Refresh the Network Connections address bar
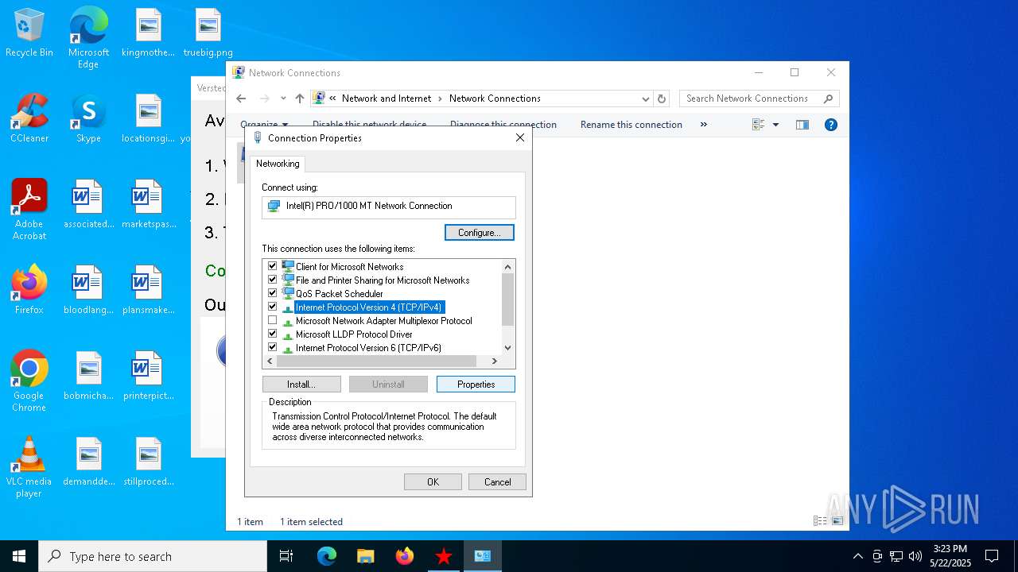 point(662,99)
